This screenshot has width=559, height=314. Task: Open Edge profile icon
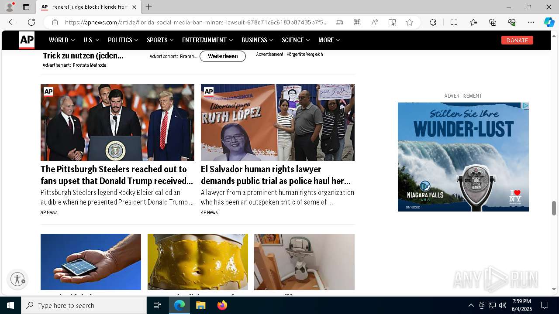[x=10, y=7]
